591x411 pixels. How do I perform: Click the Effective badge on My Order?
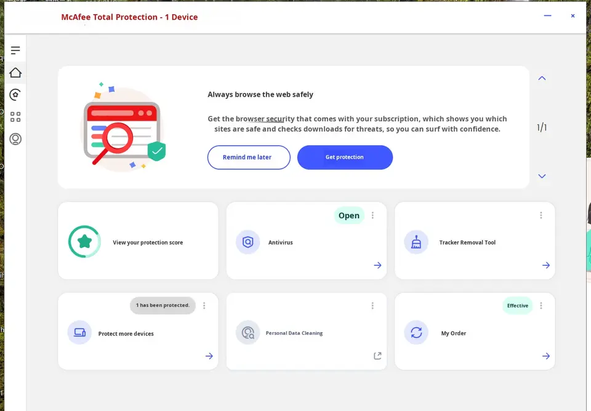(x=518, y=306)
